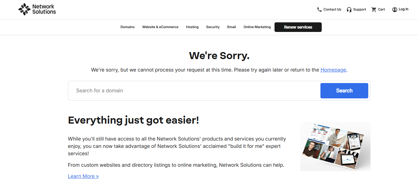The width and height of the screenshot is (418, 191).
Task: Open the Homepage link
Action: tap(333, 70)
